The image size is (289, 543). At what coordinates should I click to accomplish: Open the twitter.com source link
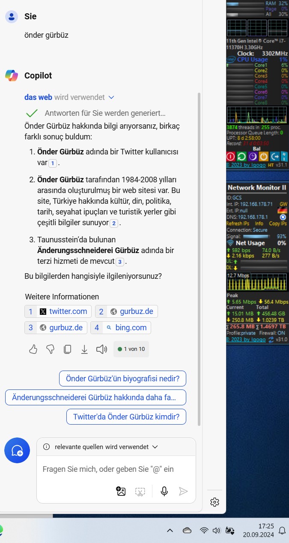coord(58,311)
